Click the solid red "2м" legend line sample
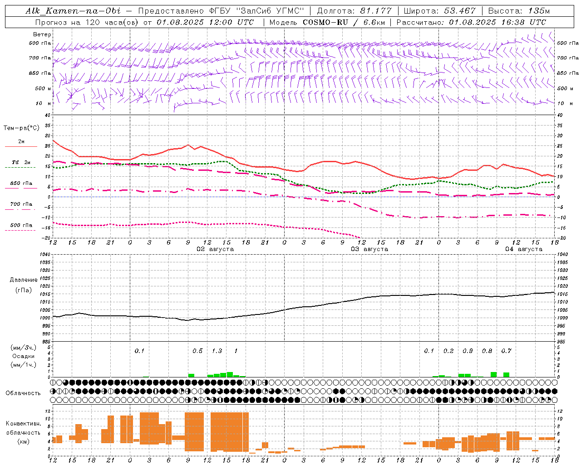The width and height of the screenshot is (581, 464). tap(21, 147)
